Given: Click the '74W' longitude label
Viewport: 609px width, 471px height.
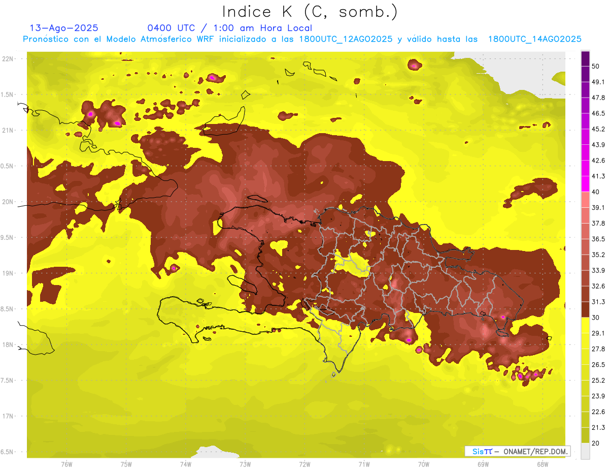Looking at the screenshot, I should (x=186, y=463).
